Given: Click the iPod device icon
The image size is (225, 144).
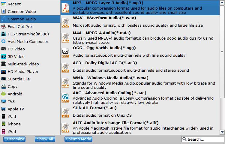Looking at the screenshot, I should (3, 131).
